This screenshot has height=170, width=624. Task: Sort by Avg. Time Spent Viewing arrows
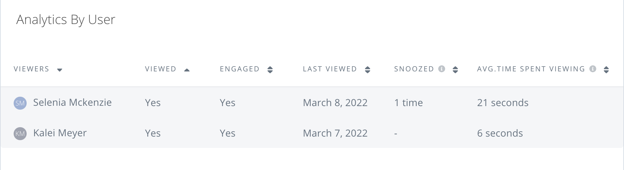[x=606, y=70]
